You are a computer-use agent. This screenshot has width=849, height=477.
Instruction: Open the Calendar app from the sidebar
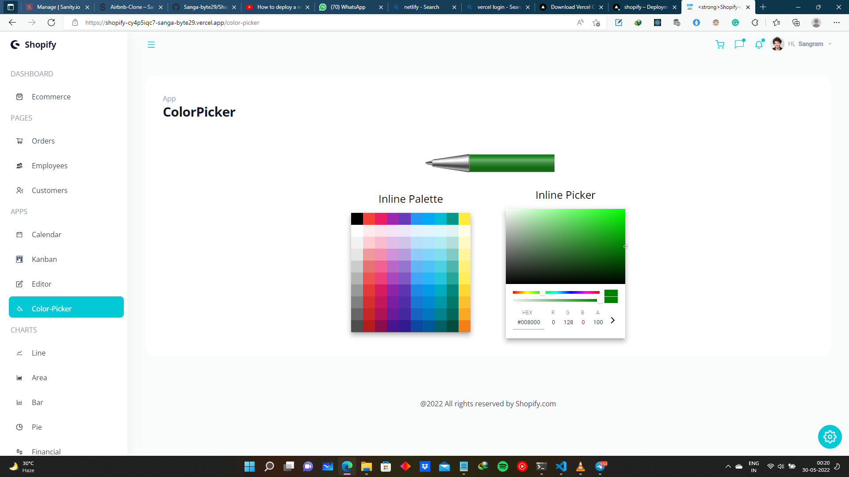tap(47, 235)
